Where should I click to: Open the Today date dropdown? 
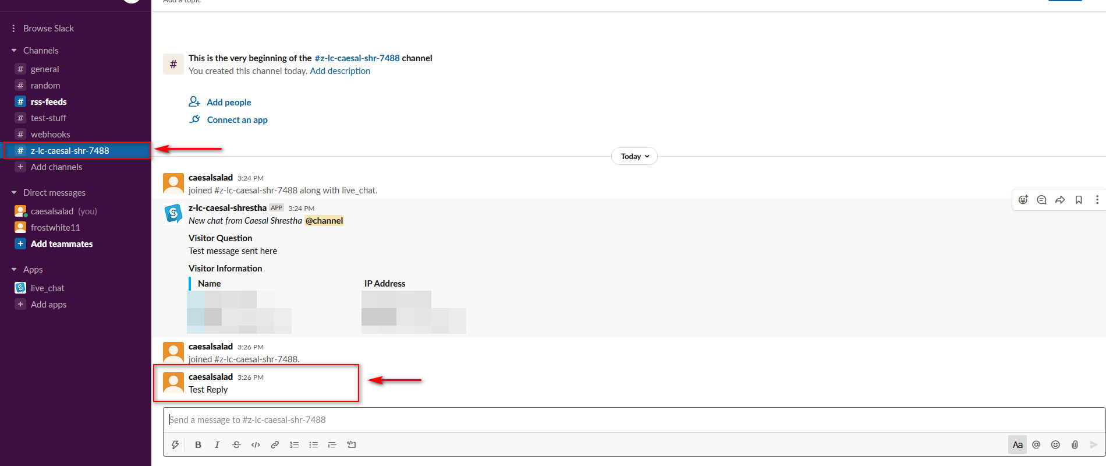[x=634, y=156]
